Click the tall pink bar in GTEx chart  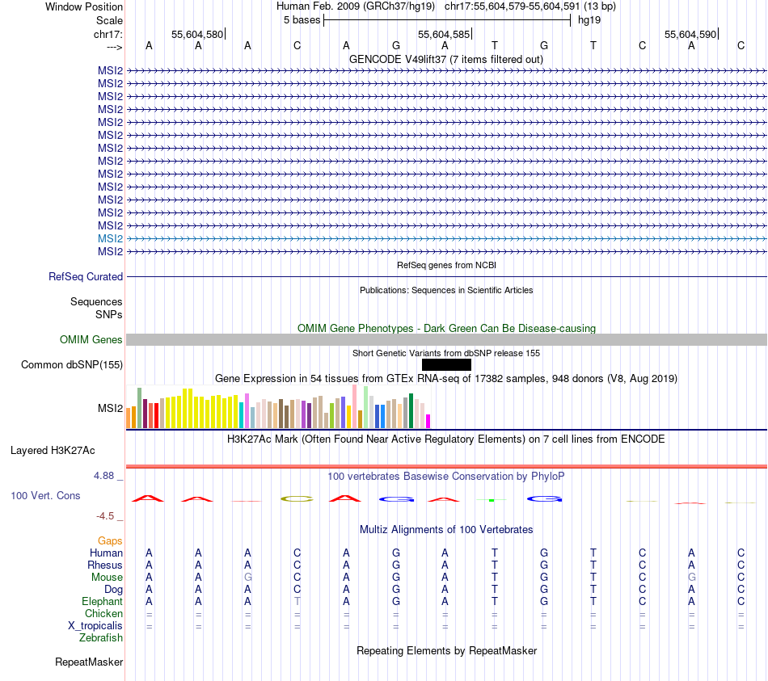[355, 406]
